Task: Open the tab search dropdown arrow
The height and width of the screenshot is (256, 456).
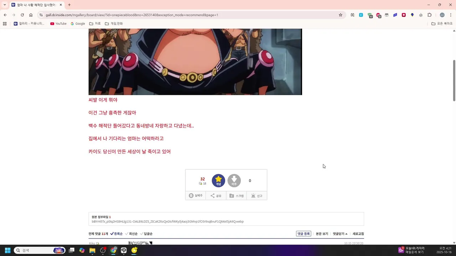Action: click(x=5, y=5)
